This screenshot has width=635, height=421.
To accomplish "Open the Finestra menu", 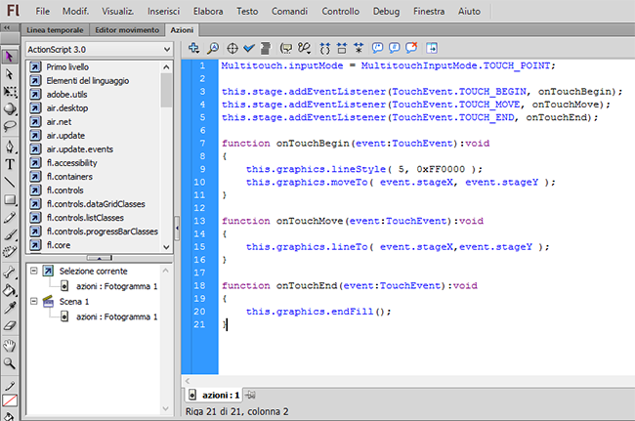I will coord(429,12).
